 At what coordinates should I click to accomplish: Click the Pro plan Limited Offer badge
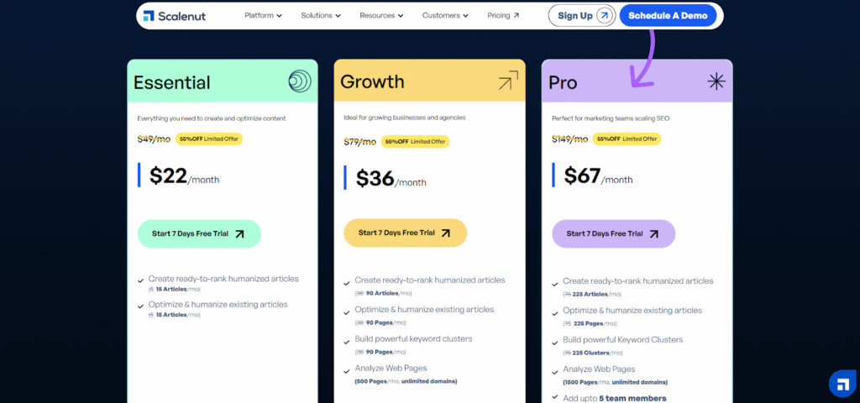click(626, 139)
